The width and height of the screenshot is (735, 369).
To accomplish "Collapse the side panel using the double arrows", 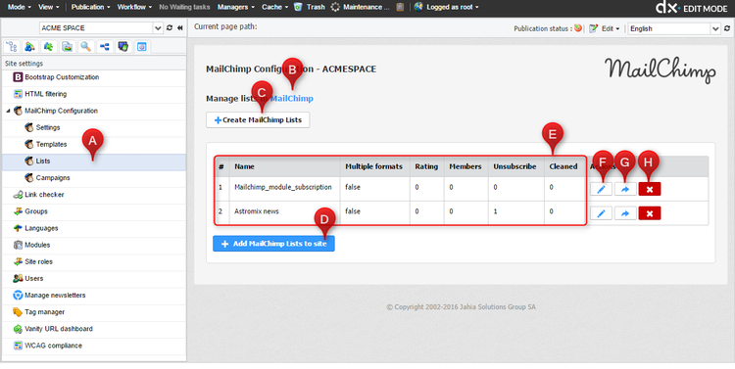I will point(180,28).
